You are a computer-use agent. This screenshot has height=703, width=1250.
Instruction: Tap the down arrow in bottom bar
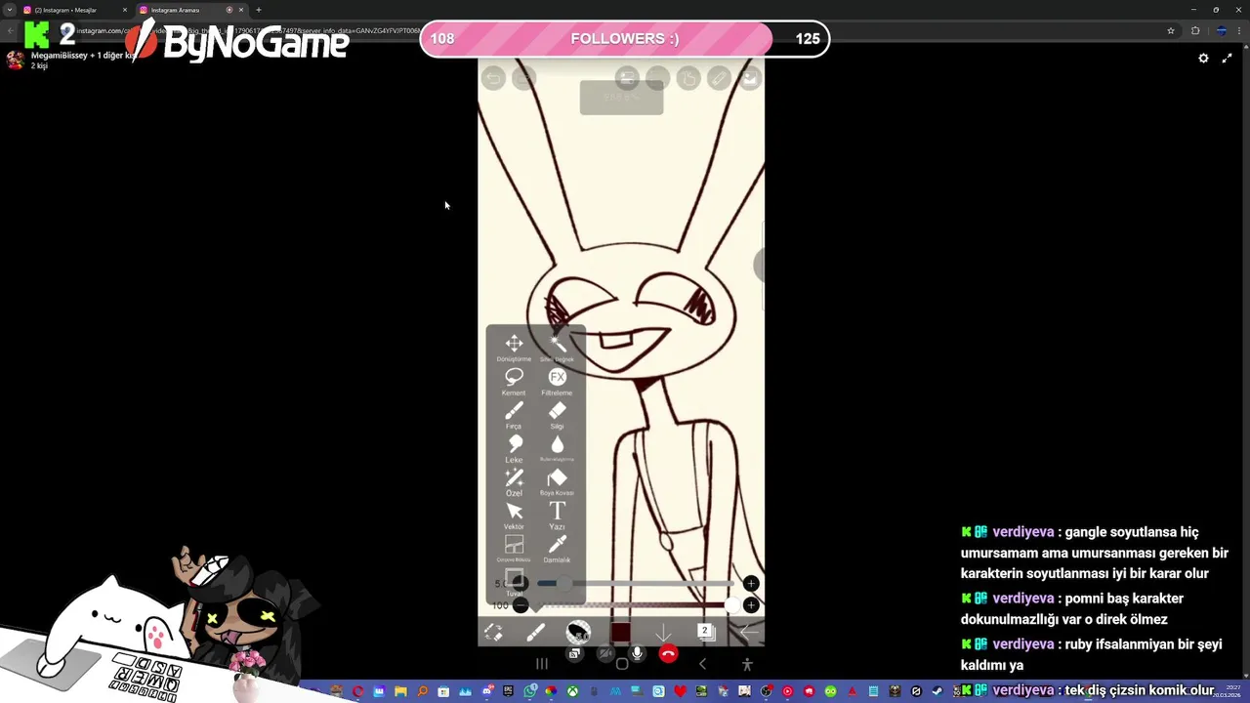pos(662,633)
